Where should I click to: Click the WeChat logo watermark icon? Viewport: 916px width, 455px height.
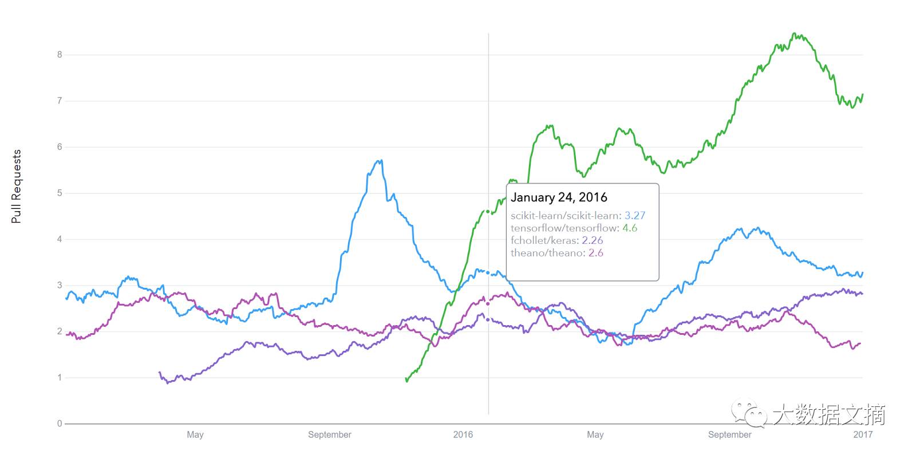click(748, 414)
